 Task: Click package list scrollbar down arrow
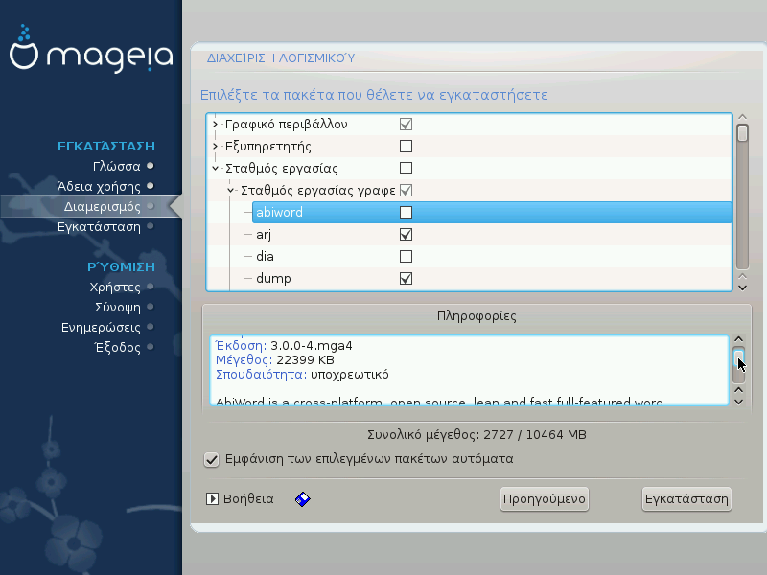742,288
